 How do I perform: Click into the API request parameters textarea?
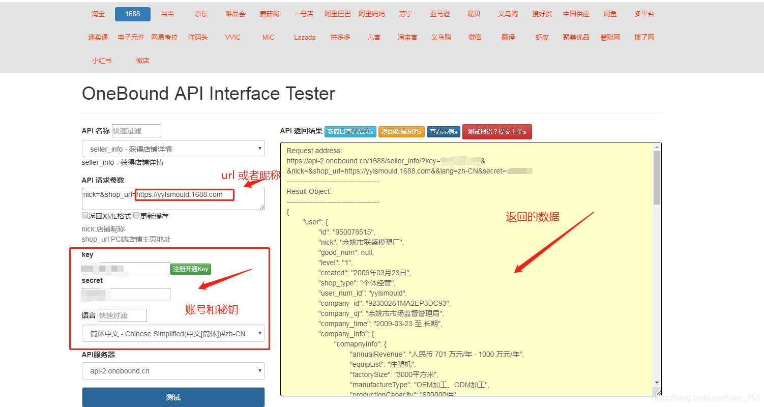pos(173,199)
